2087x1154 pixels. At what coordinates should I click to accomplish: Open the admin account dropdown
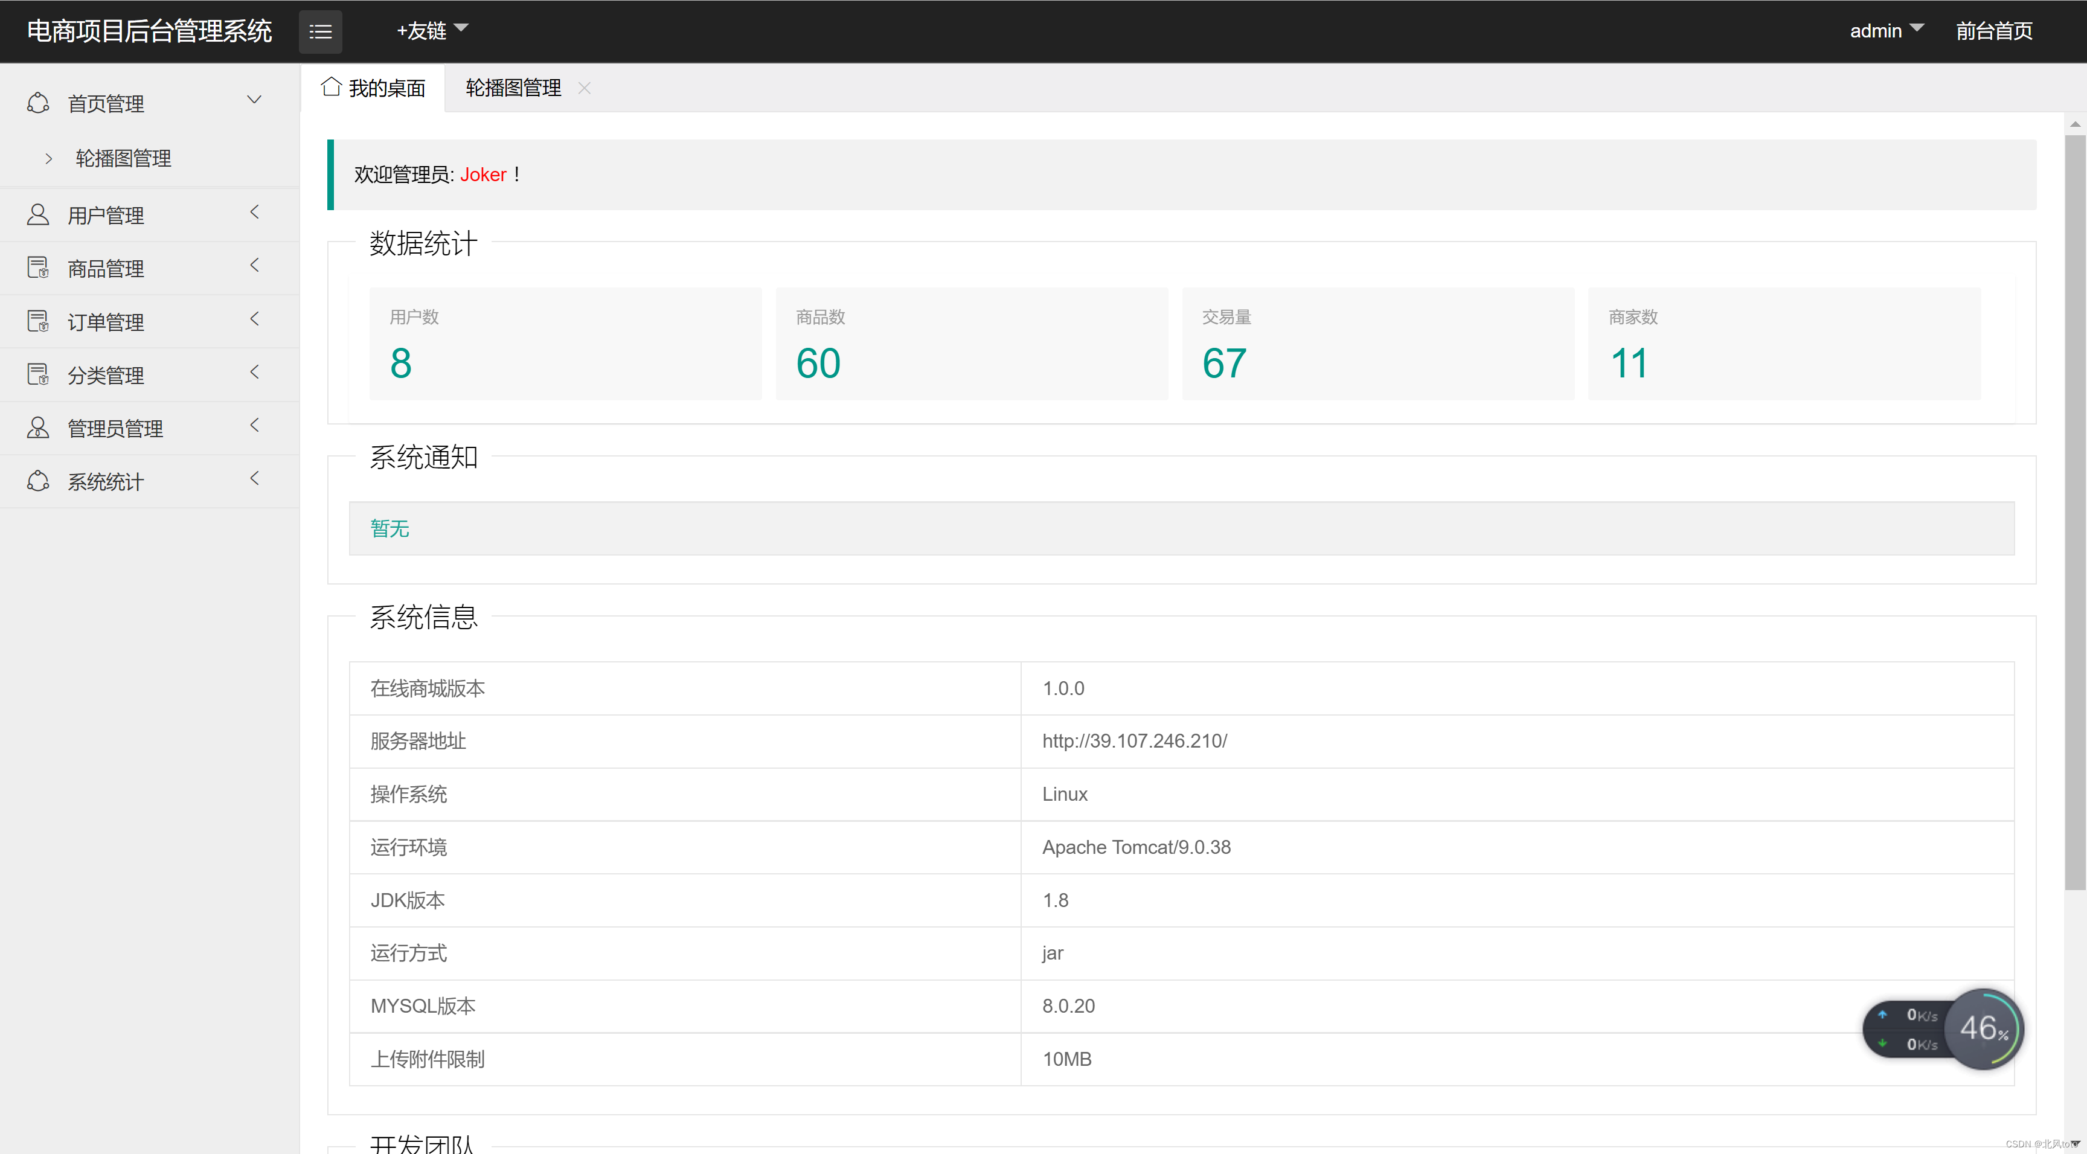coord(1886,31)
